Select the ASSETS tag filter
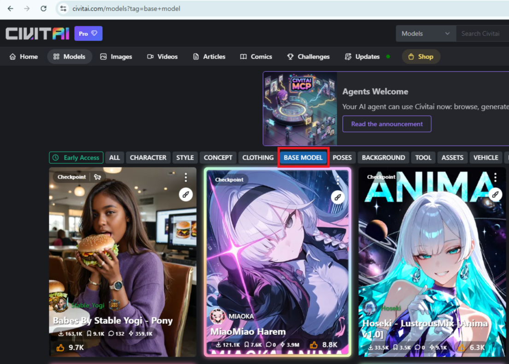The height and width of the screenshot is (364, 509). click(452, 158)
